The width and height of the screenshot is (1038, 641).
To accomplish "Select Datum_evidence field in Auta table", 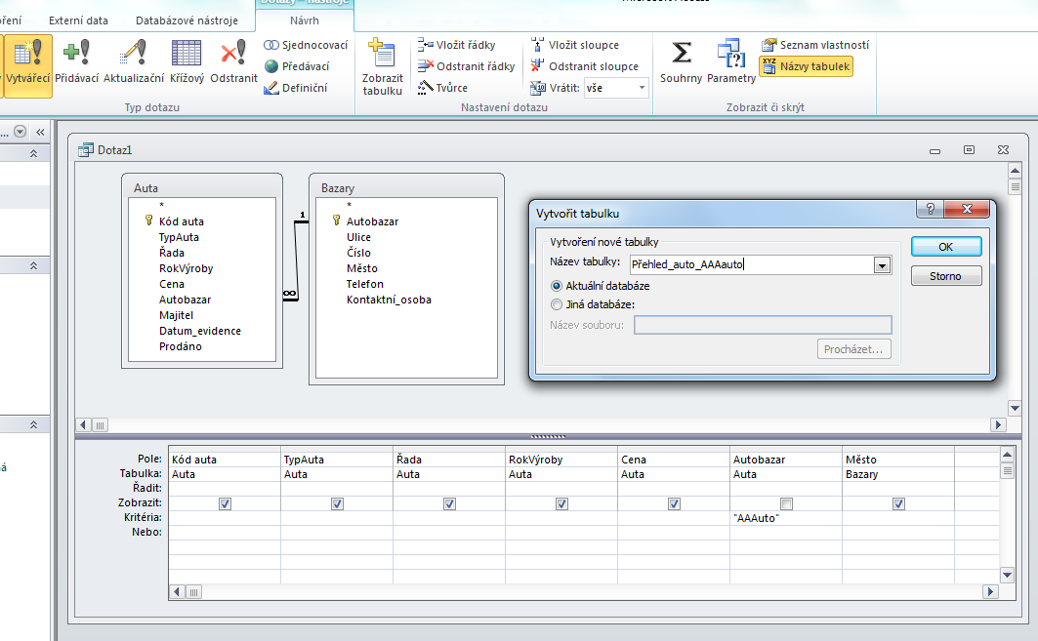I will (200, 331).
